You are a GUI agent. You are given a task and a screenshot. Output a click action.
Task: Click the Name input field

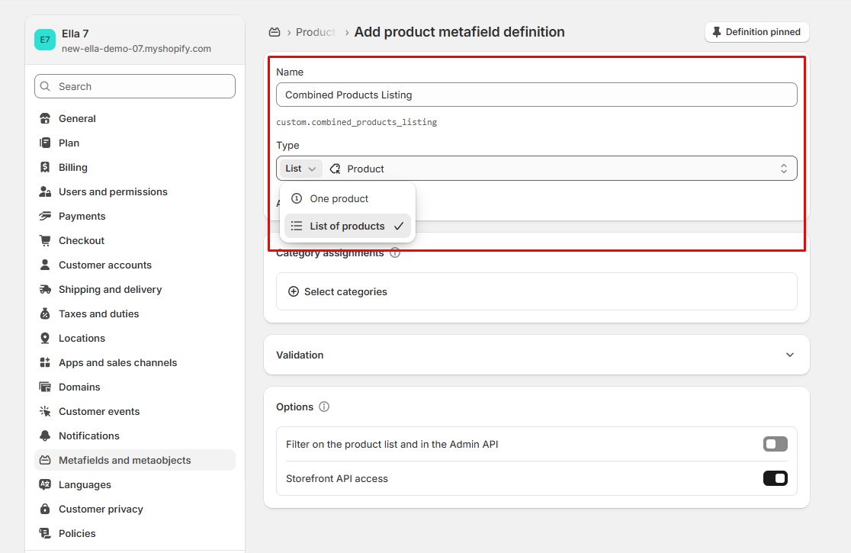click(536, 95)
